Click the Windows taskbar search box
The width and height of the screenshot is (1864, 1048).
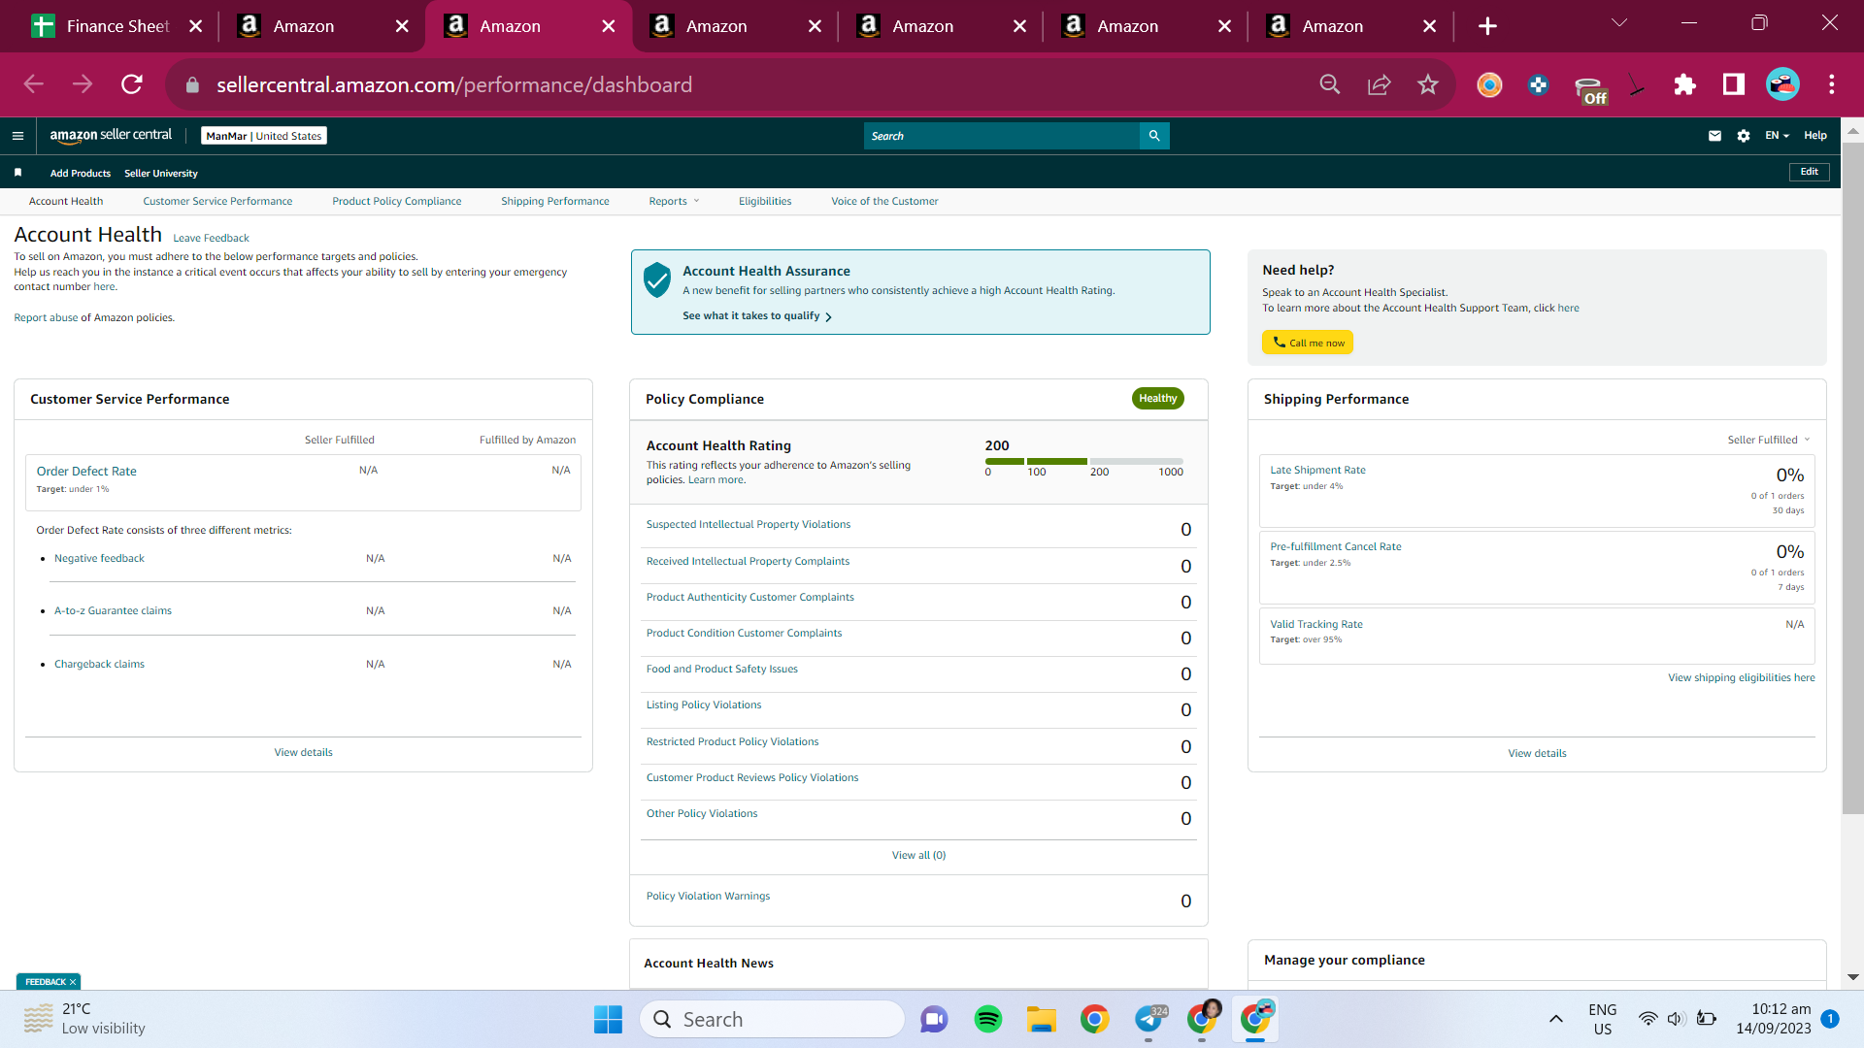pyautogui.click(x=772, y=1019)
